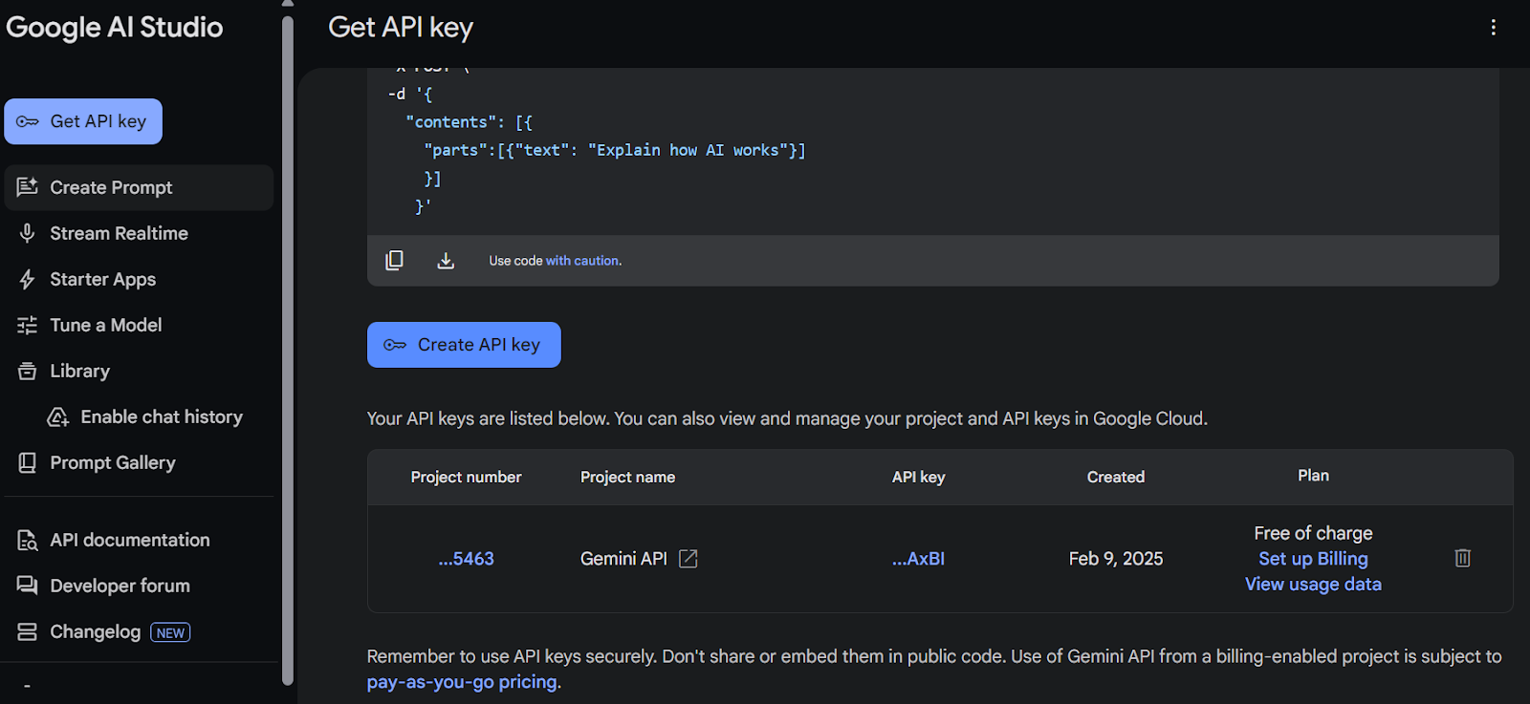Click the API documentation icon

click(x=27, y=540)
